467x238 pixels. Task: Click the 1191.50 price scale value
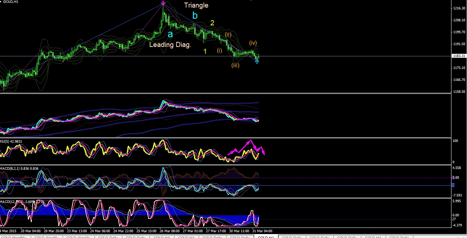point(459,44)
